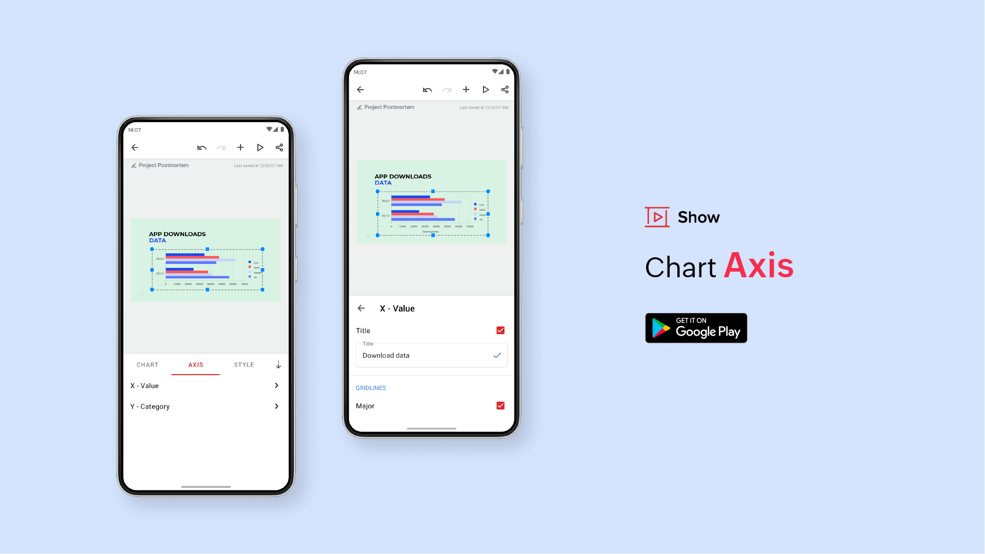Expand the Y - Category axis settings
Screen dimensions: 985x554
[204, 406]
